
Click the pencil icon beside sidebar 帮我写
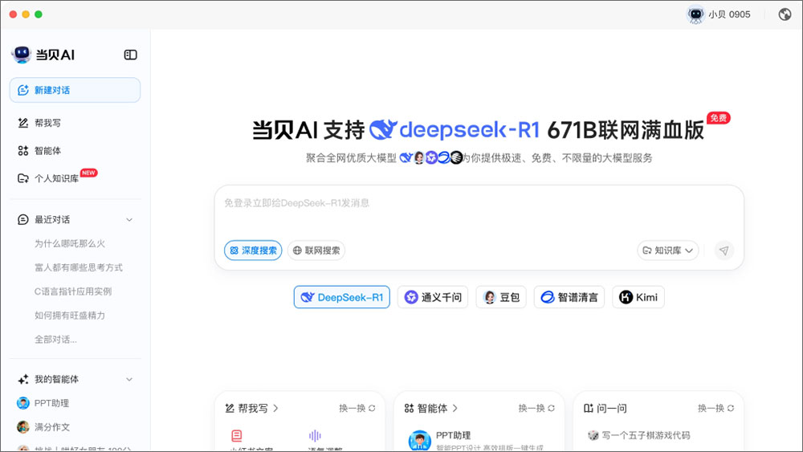23,123
